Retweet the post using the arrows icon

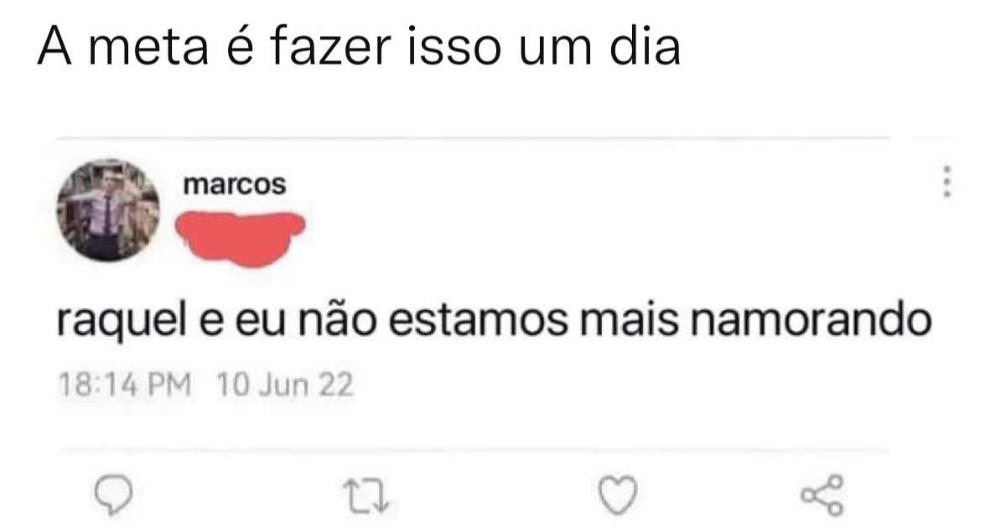click(x=366, y=497)
